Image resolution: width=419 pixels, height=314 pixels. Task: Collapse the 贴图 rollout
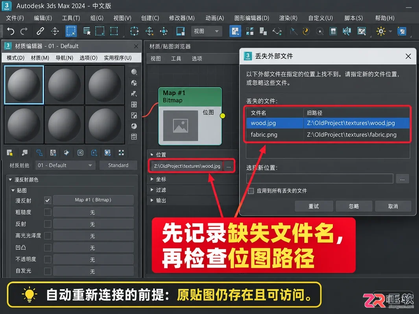[13, 190]
